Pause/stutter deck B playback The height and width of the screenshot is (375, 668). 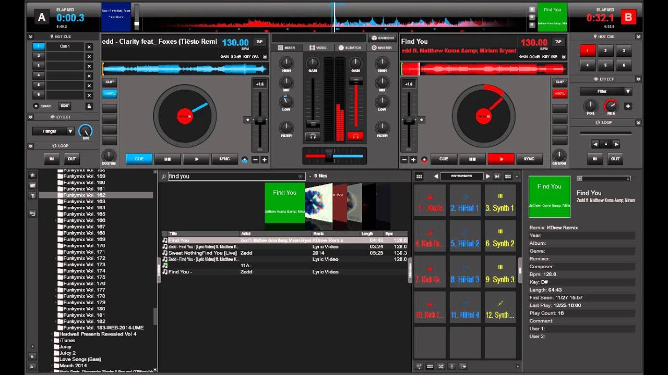pyautogui.click(x=472, y=159)
